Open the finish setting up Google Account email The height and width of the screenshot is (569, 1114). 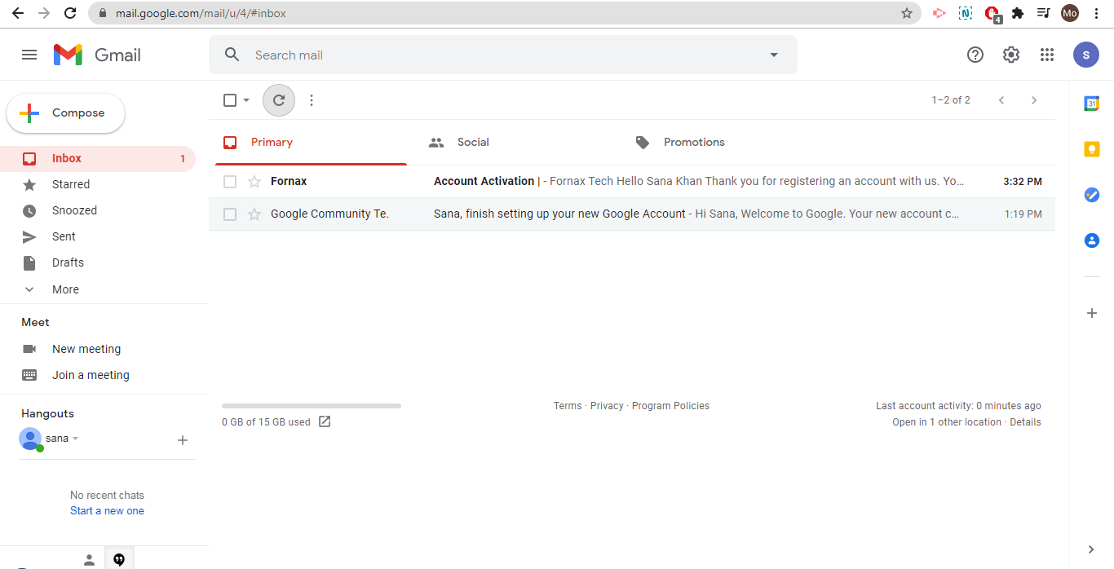tap(632, 214)
